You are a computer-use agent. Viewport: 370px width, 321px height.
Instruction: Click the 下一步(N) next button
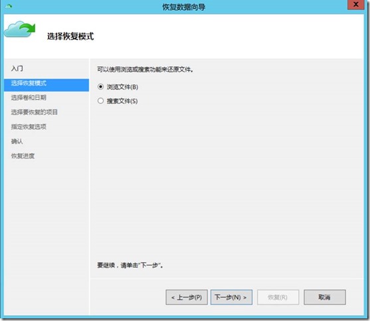click(231, 297)
